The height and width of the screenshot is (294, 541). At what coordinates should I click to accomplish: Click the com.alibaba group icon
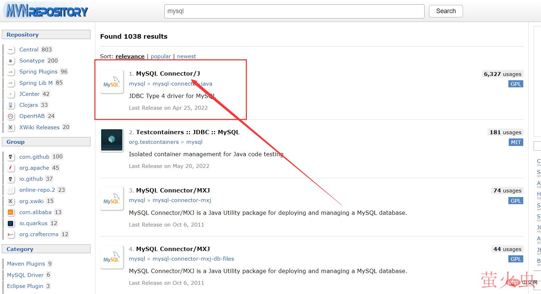click(11, 212)
